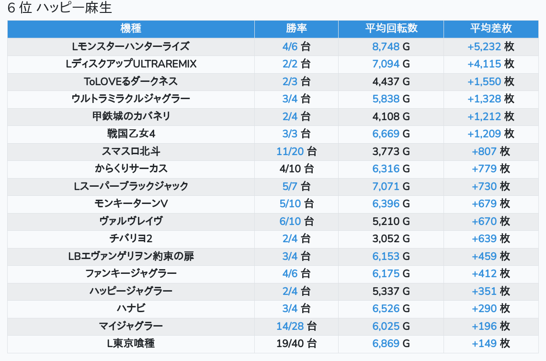
Task: Click average spins 5,838 G
Action: (x=391, y=99)
